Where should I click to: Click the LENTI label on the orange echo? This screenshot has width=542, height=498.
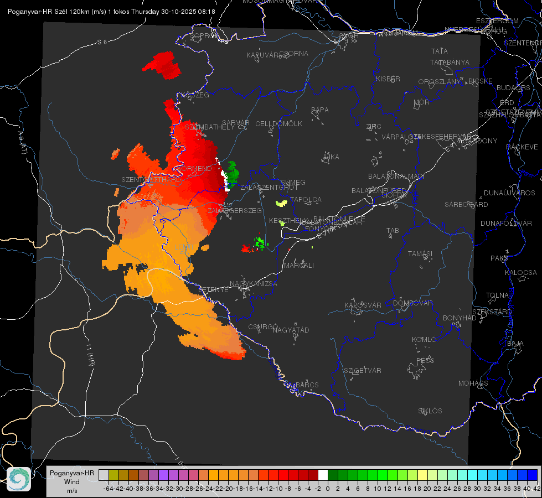(184, 247)
